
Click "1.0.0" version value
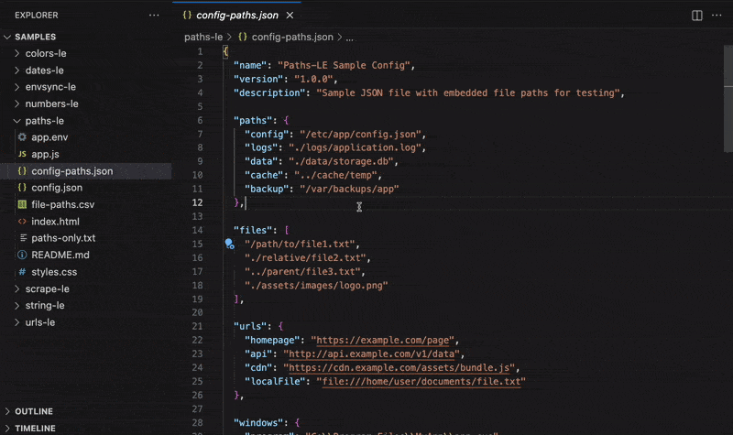(313, 79)
